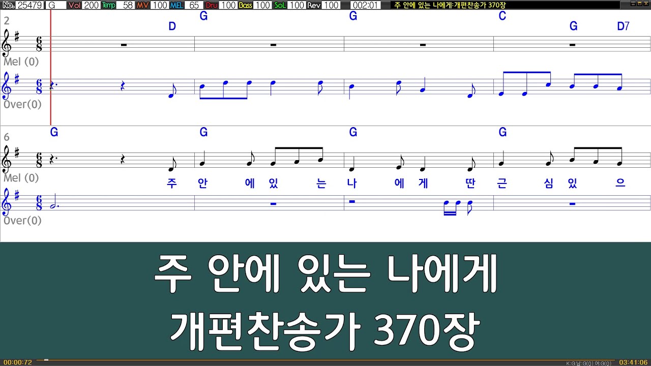This screenshot has height=366, width=651.
Task: Click the measure counter 002:01
Action: [x=365, y=5]
